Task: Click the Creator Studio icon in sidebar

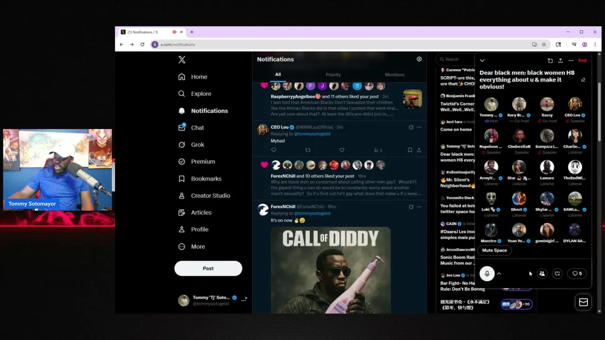Action: pos(182,195)
